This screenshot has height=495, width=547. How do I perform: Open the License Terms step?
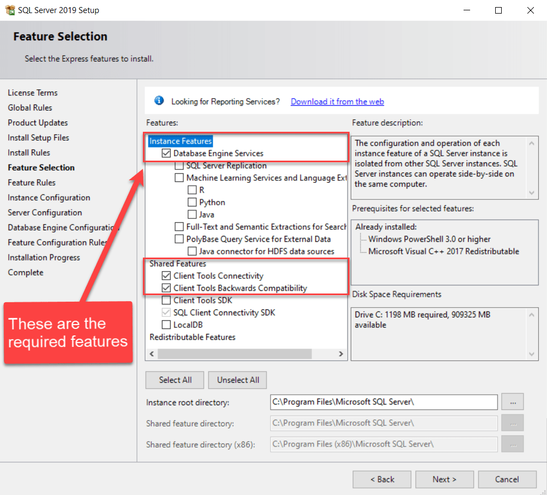(x=33, y=93)
